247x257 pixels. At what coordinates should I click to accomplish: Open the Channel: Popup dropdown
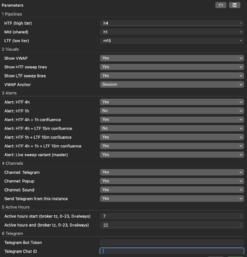[172, 181]
